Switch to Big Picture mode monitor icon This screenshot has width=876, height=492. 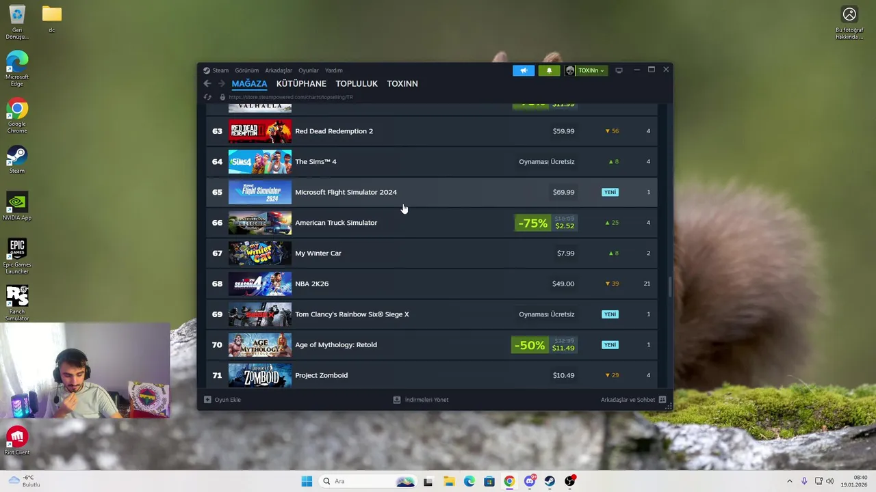[619, 70]
